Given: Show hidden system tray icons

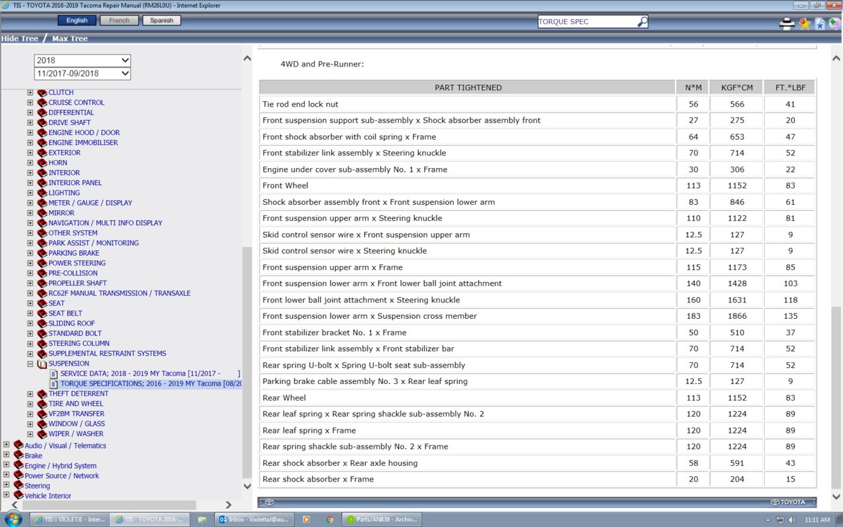Looking at the screenshot, I should pos(769,520).
